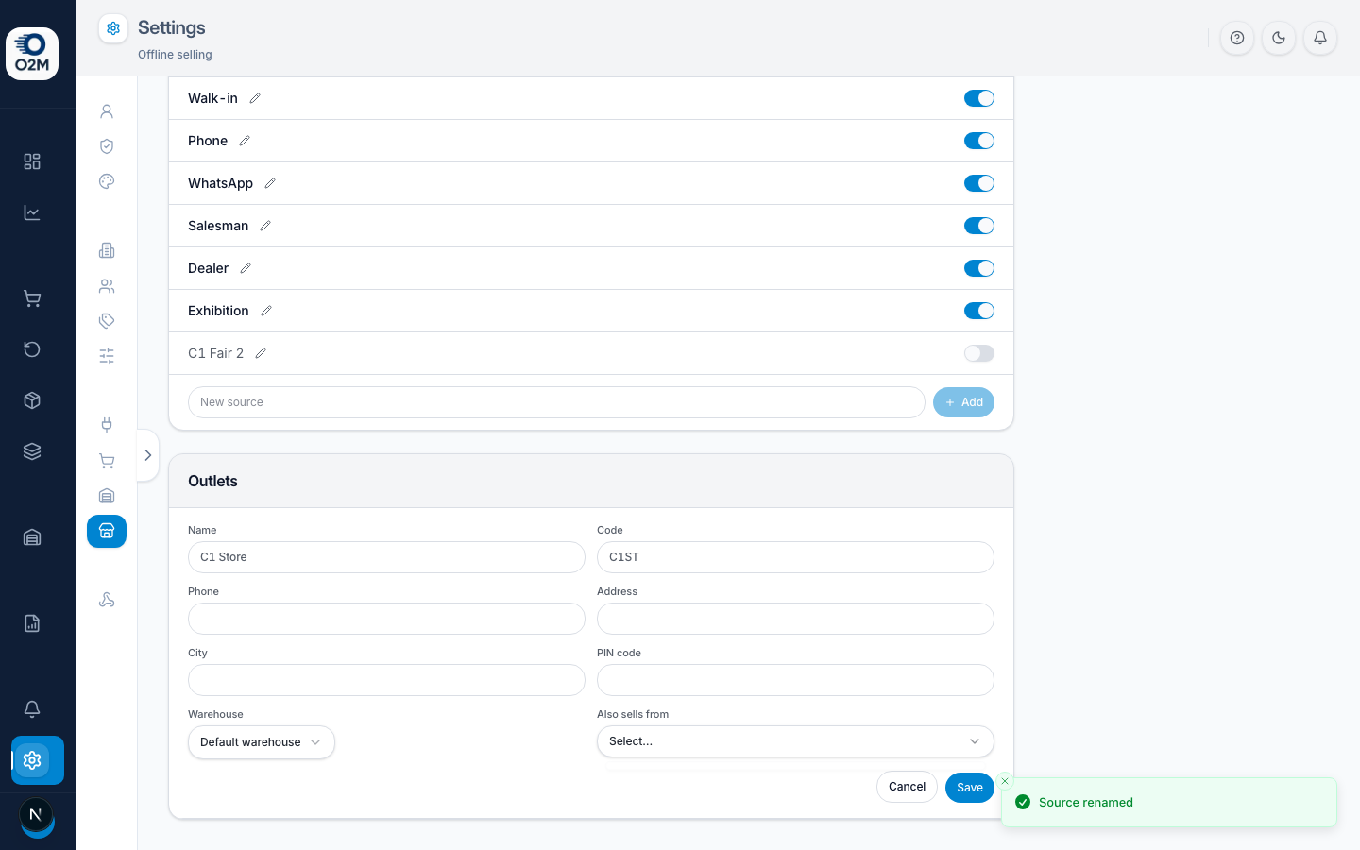Select the active store outlet settings section
1360x850 pixels.
pyautogui.click(x=107, y=531)
